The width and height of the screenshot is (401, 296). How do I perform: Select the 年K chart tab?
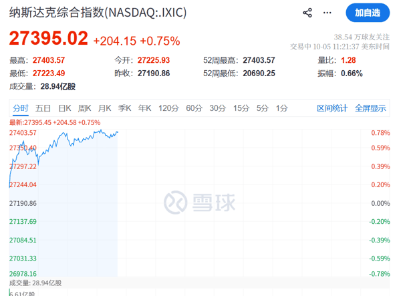pyautogui.click(x=145, y=108)
